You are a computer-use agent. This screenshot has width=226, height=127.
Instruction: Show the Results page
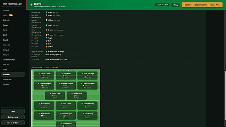[13, 65]
